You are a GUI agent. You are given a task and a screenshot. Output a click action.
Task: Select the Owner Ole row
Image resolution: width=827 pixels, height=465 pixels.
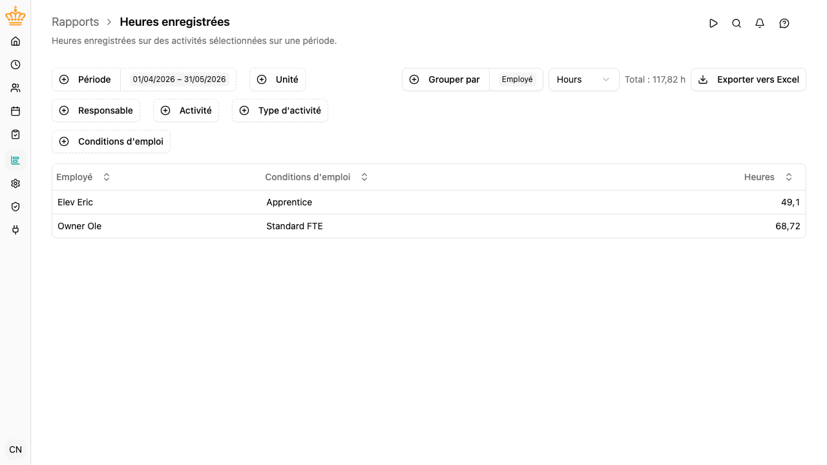click(x=429, y=226)
